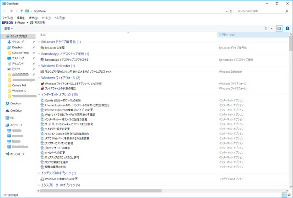Go back with the back arrow
The image size is (293, 198).
click(x=5, y=11)
